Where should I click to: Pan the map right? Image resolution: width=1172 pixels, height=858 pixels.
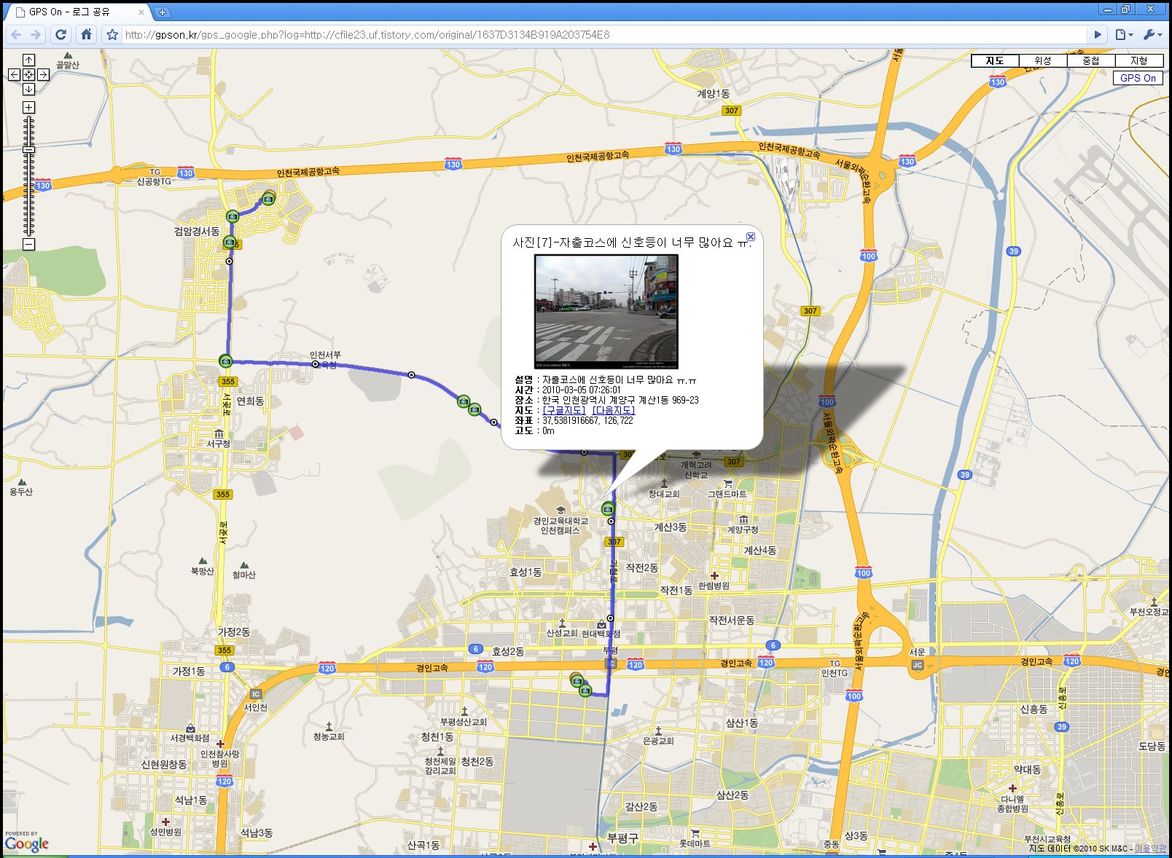[x=43, y=74]
